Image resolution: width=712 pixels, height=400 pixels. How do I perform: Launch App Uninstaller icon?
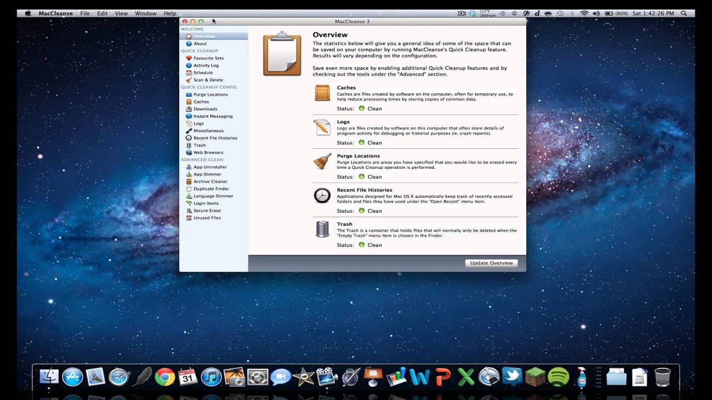189,167
